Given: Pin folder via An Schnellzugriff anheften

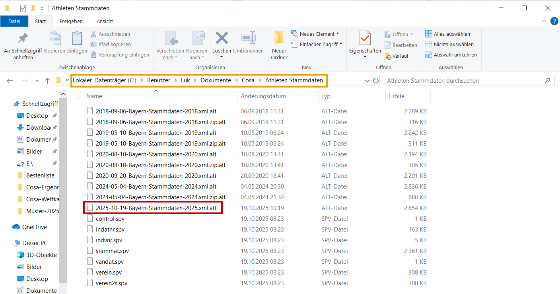Looking at the screenshot, I should pos(23,39).
